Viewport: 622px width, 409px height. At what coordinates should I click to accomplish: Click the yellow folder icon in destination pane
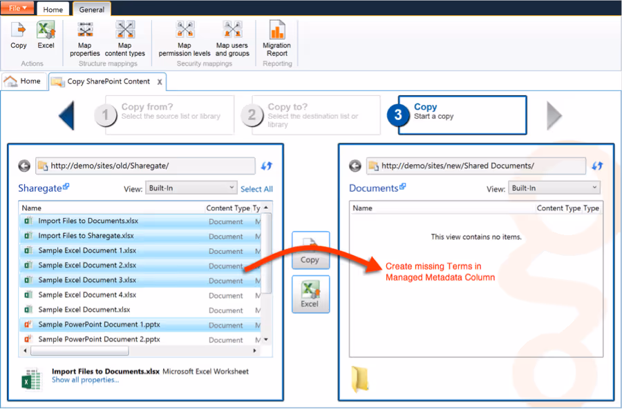coord(360,379)
